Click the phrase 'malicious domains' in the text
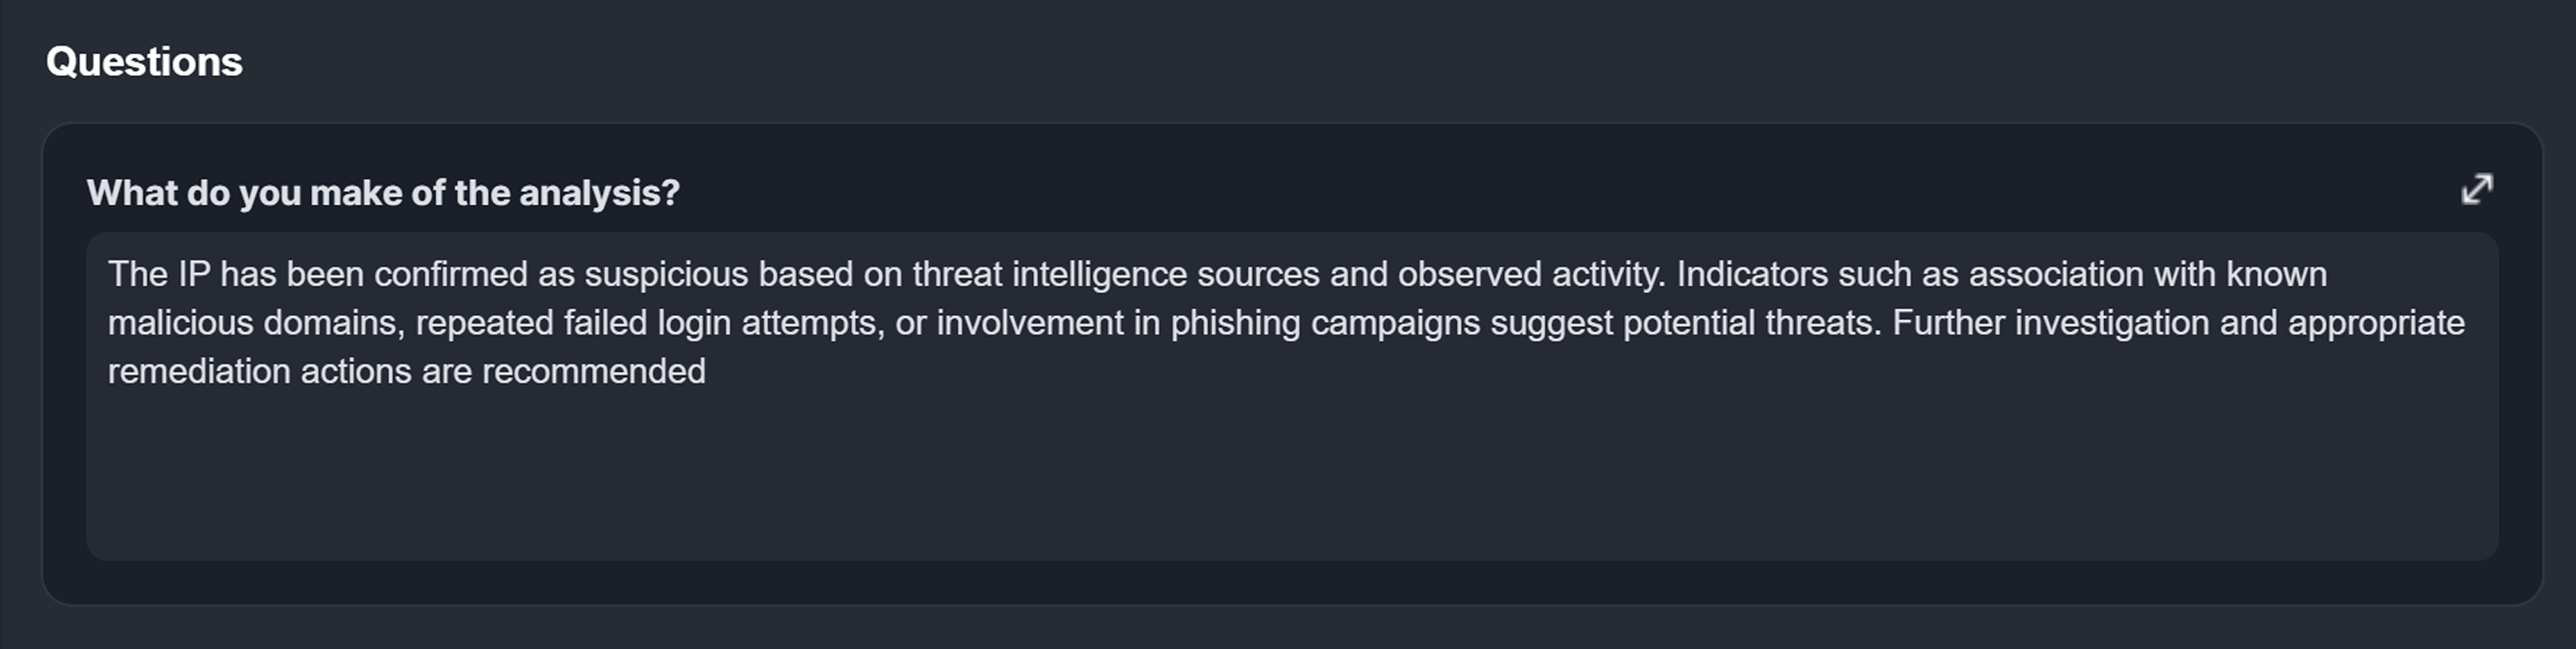The width and height of the screenshot is (2576, 649). tap(256, 323)
